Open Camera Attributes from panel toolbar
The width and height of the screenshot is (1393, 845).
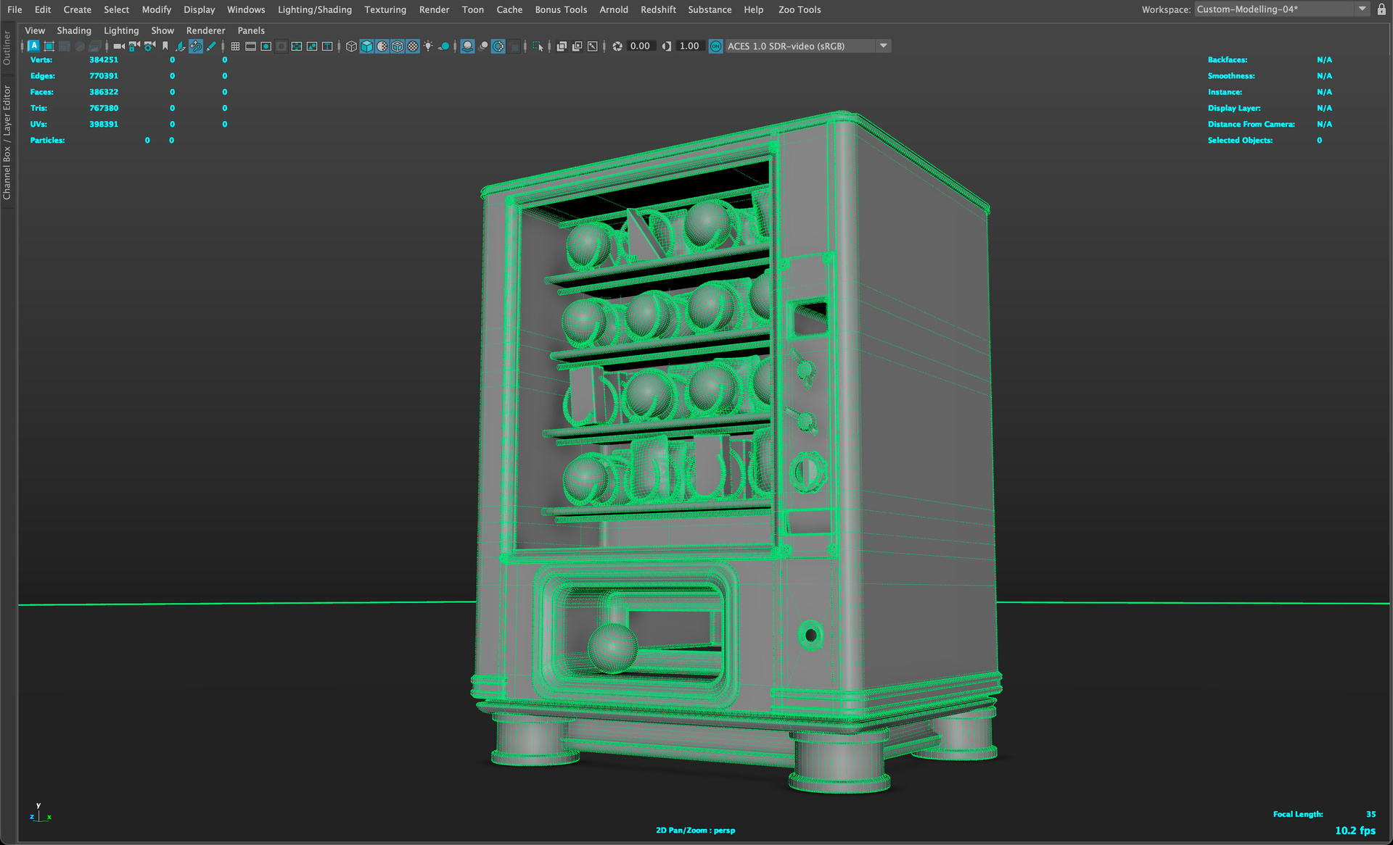(149, 46)
